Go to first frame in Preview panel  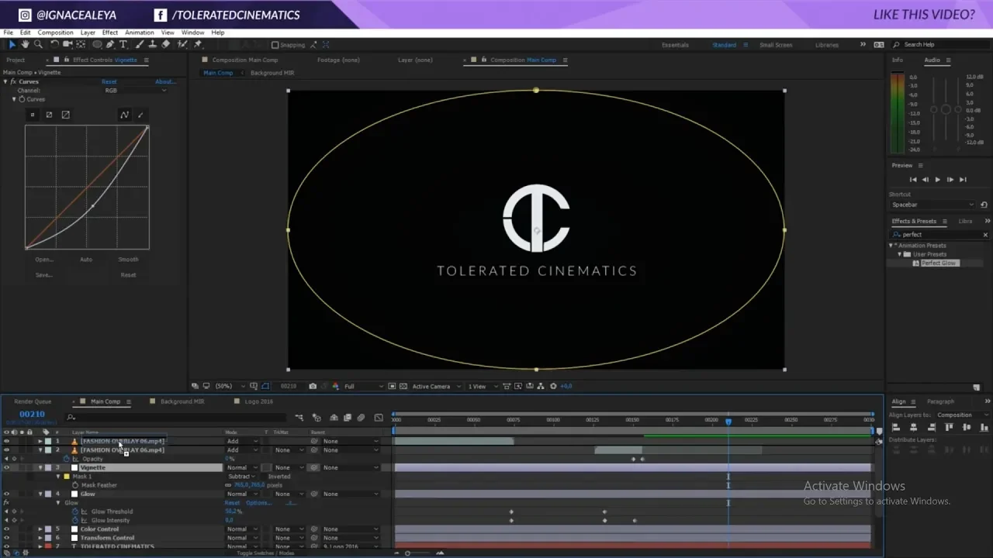coord(913,179)
